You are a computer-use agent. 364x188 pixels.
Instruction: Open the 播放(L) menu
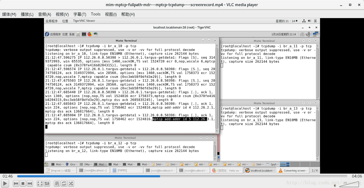(x=27, y=14)
